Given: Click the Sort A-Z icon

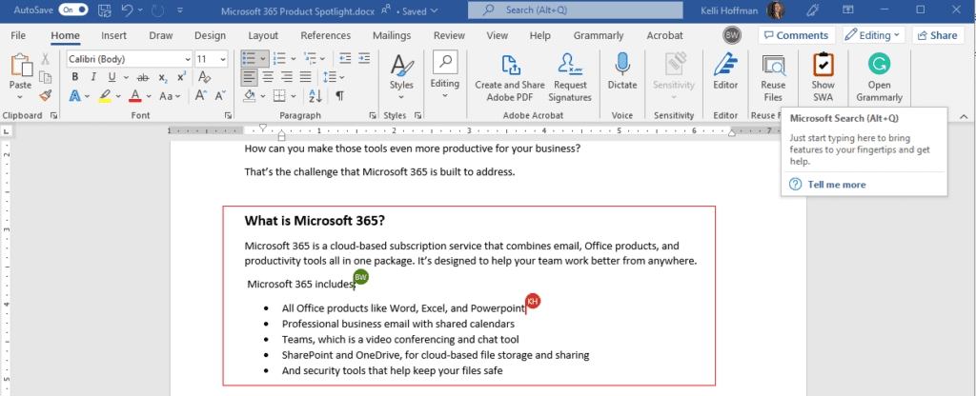Looking at the screenshot, I should click(x=315, y=96).
